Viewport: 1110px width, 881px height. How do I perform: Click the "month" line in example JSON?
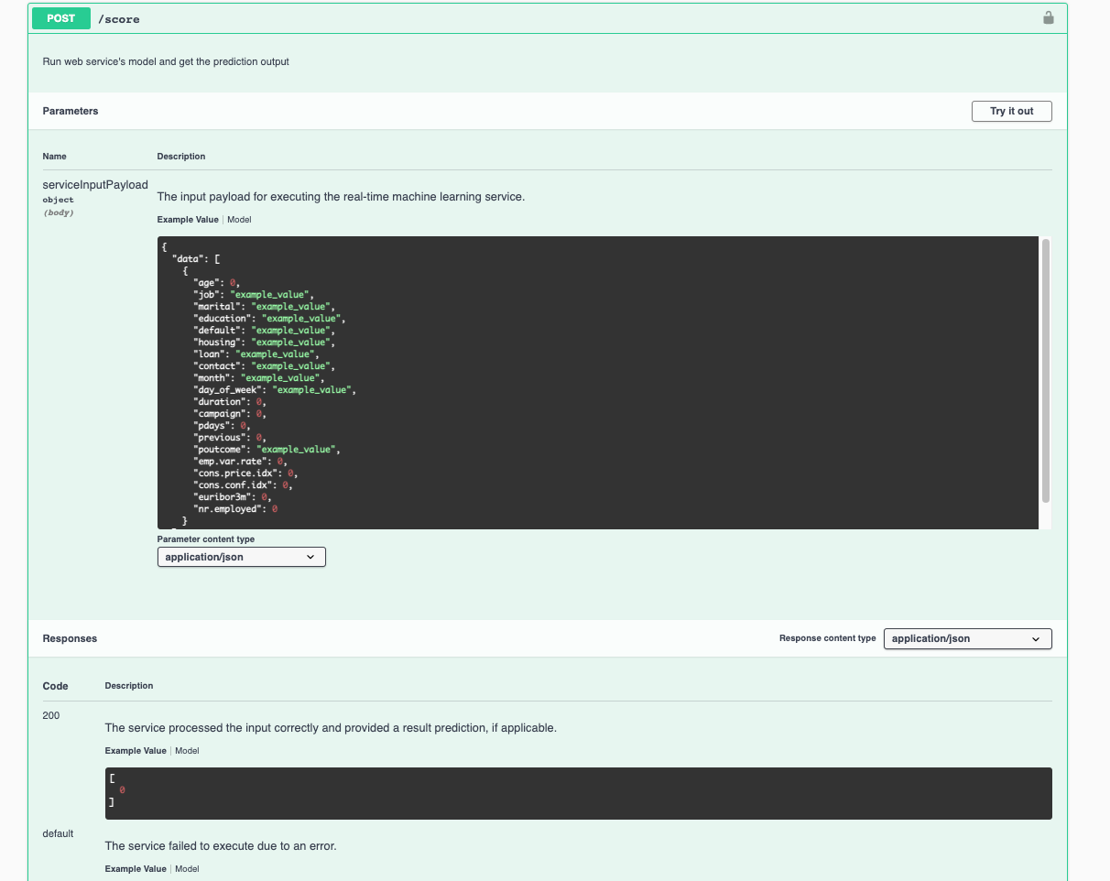pyautogui.click(x=259, y=378)
